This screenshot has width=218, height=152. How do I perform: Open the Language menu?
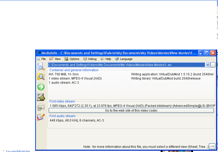point(124,59)
